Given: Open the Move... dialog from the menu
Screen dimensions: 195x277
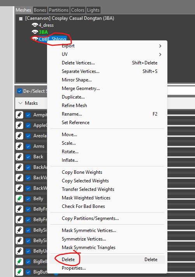Looking at the screenshot, I should 107,135.
